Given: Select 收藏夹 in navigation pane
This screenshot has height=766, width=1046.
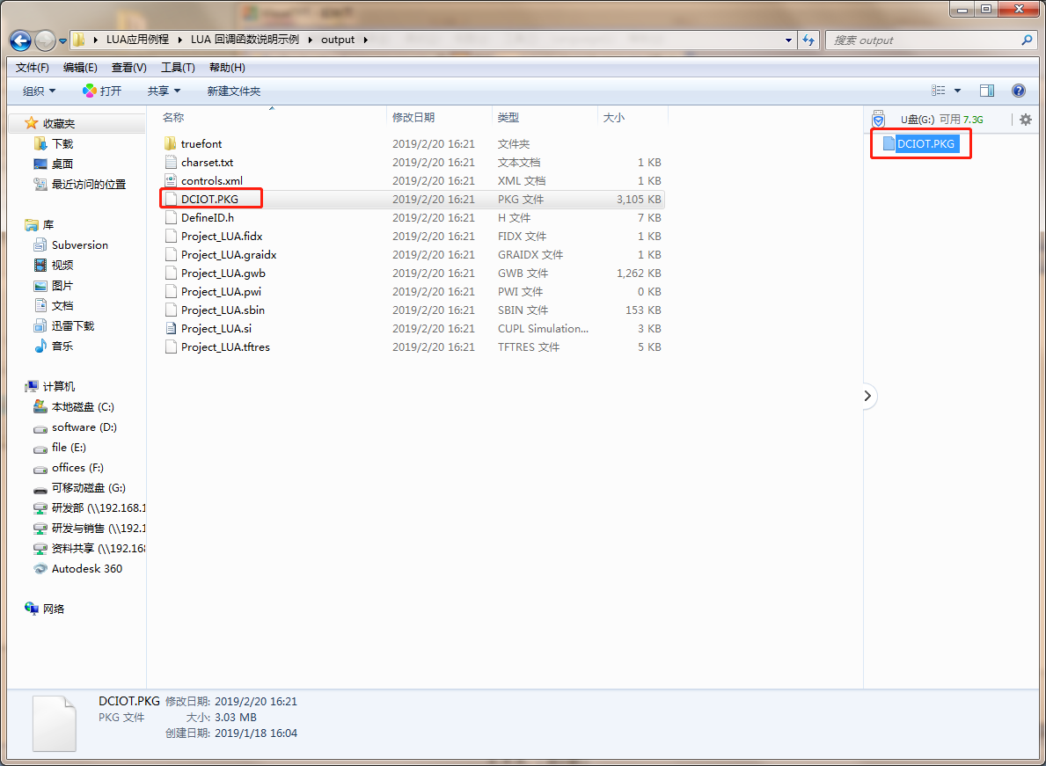Looking at the screenshot, I should (x=59, y=123).
